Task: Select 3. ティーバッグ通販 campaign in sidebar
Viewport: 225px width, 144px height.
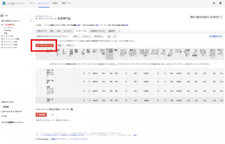Action: (x=12, y=39)
